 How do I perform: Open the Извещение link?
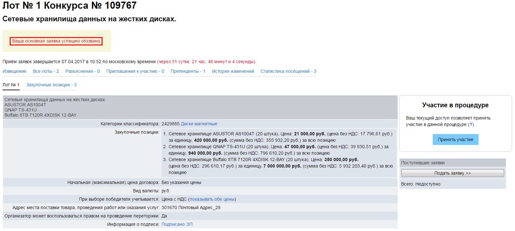tap(14, 71)
